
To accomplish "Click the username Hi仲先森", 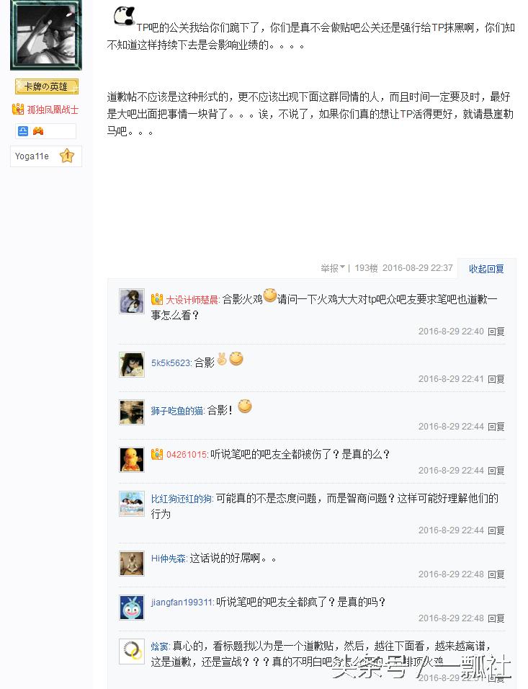I will click(x=169, y=558).
